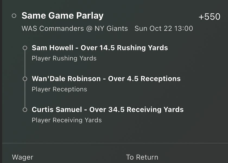Open the Wan'Dale Robinson Over 4.5 Receptions leg

point(106,79)
